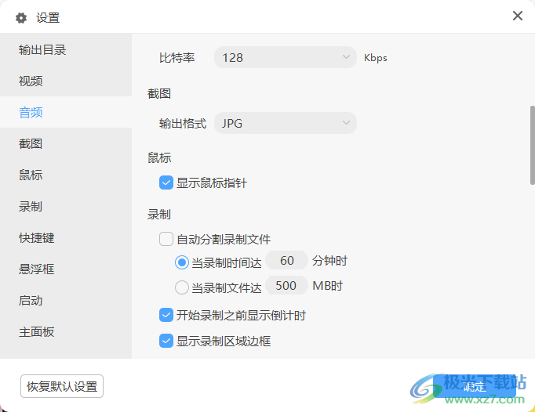The image size is (535, 412).
Task: Click the 录制 section heading in the content
Action: tap(159, 215)
